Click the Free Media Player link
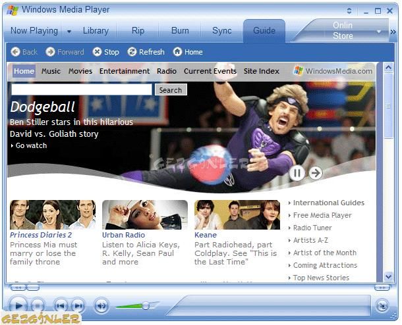The width and height of the screenshot is (402, 325). click(x=322, y=216)
